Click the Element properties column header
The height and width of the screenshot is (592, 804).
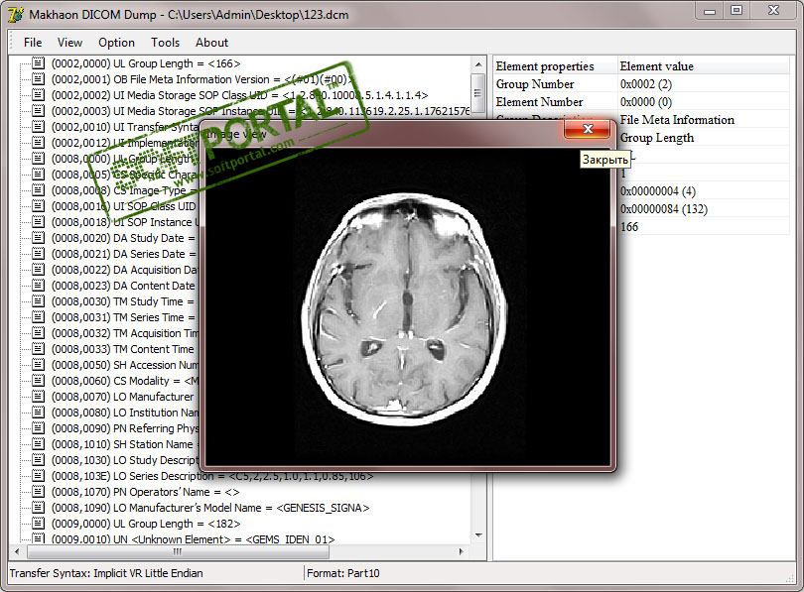pyautogui.click(x=555, y=66)
